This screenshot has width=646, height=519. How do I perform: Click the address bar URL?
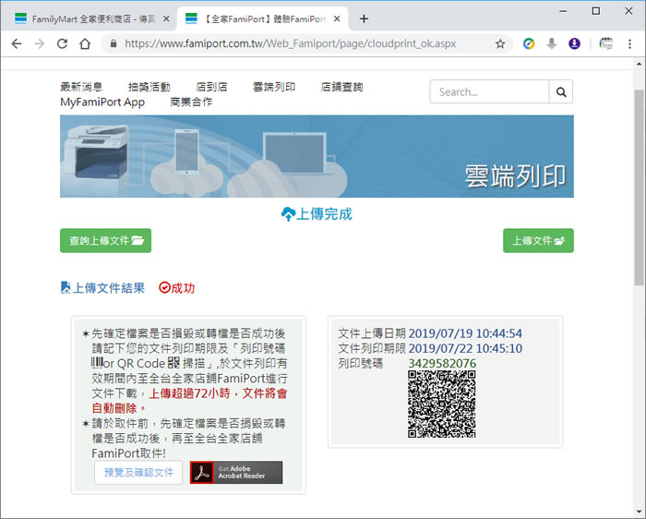[291, 43]
